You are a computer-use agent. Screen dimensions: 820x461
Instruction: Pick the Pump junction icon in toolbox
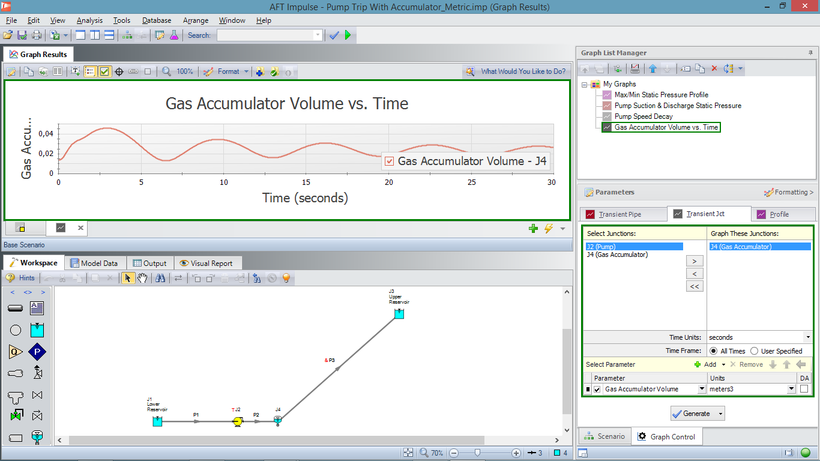point(37,352)
